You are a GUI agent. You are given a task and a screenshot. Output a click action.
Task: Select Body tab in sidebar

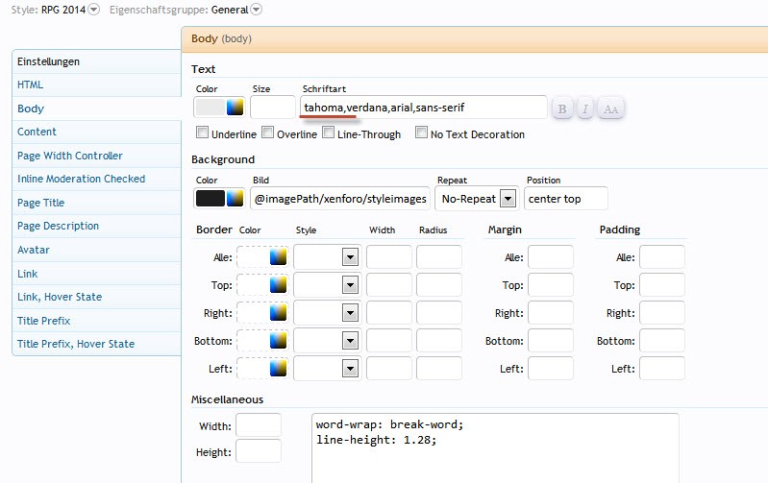(x=96, y=109)
